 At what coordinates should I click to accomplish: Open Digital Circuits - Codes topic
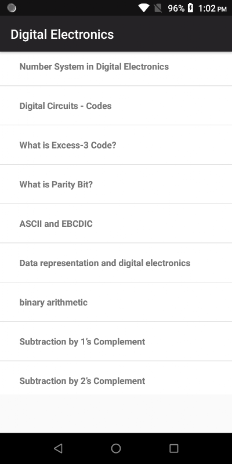point(116,106)
